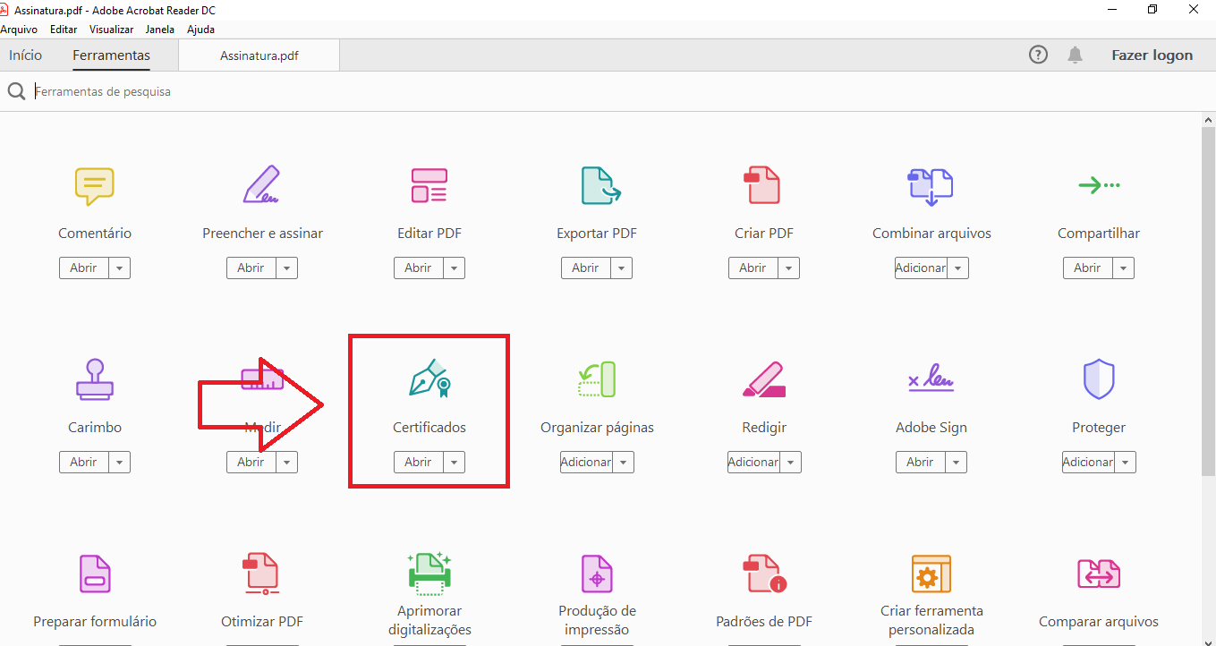Switch to the Assinatura.pdf document tab
This screenshot has height=646, width=1216.
(x=259, y=55)
